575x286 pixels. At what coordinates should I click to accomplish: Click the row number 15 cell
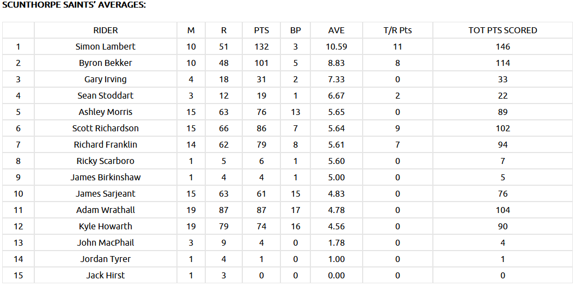click(18, 276)
